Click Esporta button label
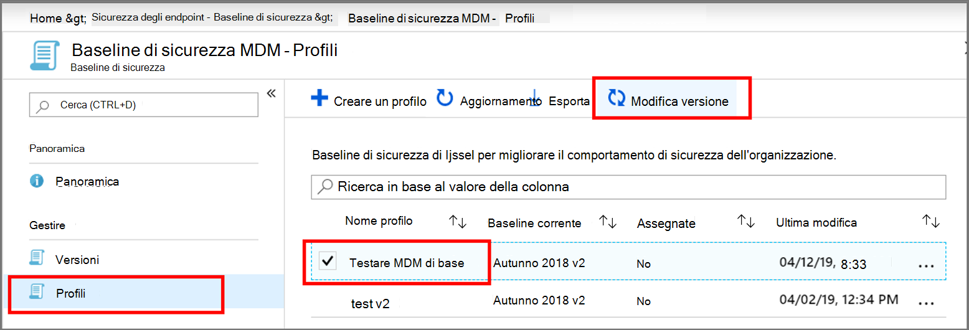 coord(569,101)
